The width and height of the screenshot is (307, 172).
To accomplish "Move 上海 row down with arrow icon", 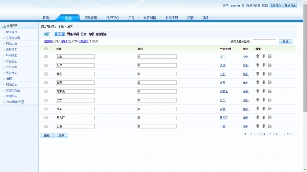I will 264,126.
